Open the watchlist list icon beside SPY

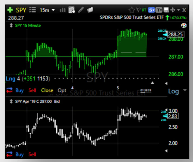coord(33,10)
